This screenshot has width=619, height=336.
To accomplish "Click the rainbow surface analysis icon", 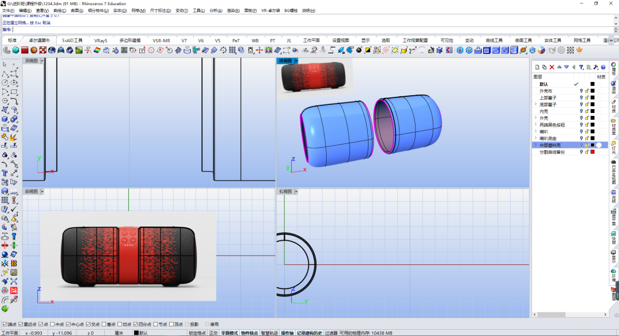I will click(x=97, y=50).
